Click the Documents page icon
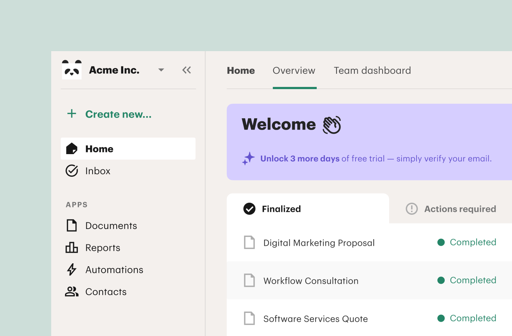Viewport: 512px width, 336px height. (72, 225)
